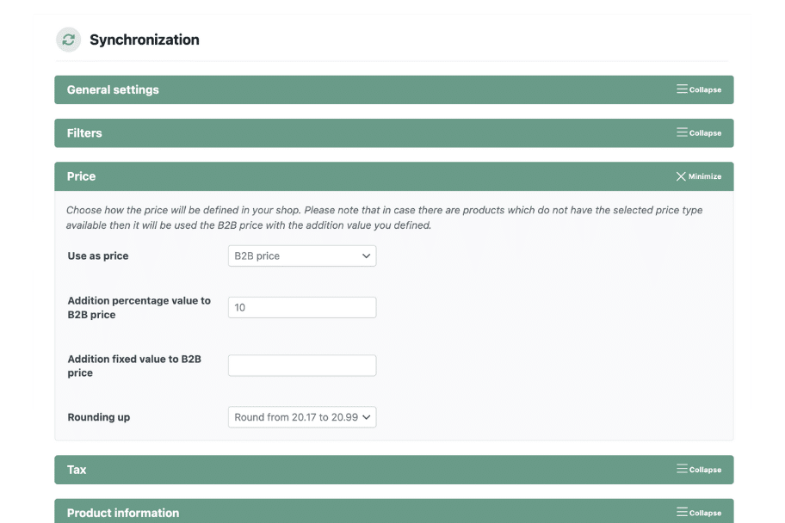This screenshot has width=785, height=523.
Task: Open the Use as price dropdown
Action: coord(302,255)
